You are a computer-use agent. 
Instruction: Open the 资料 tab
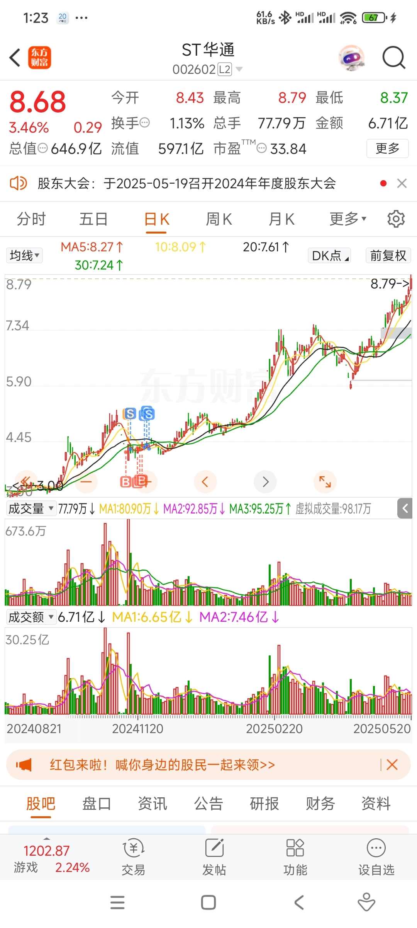(x=376, y=804)
